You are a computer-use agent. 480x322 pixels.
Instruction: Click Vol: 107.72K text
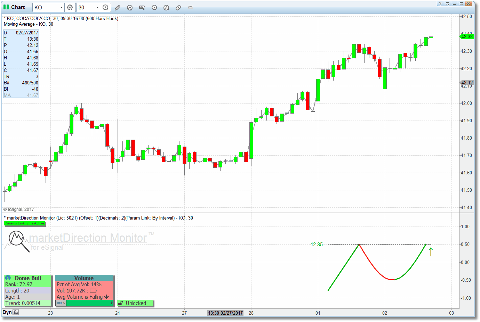pyautogui.click(x=71, y=291)
